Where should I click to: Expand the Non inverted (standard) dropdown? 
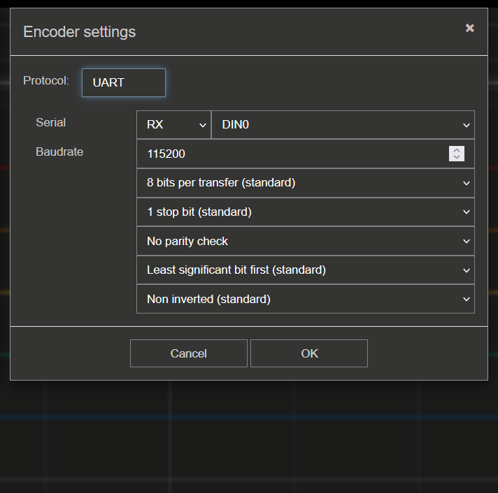pyautogui.click(x=306, y=299)
